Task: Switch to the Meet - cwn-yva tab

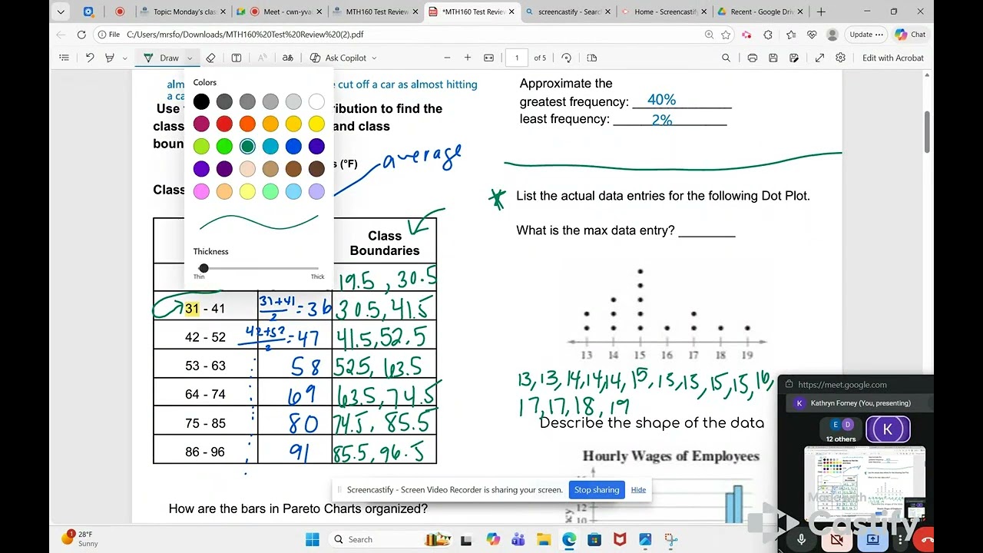Action: click(x=280, y=12)
